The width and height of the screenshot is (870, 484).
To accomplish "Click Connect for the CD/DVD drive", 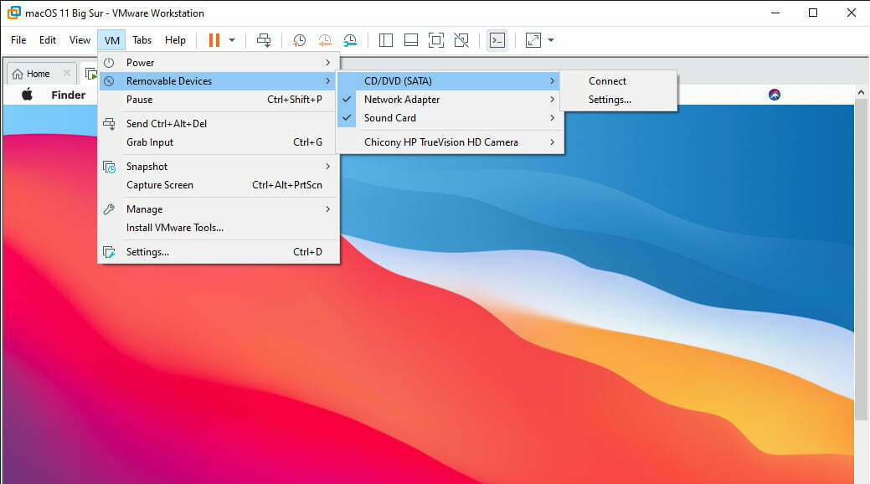I will tap(619, 81).
